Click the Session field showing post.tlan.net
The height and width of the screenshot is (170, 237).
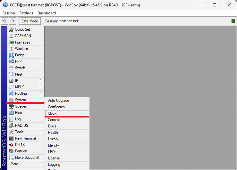[x=69, y=21]
